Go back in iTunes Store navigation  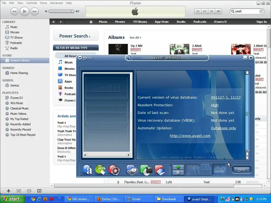pyautogui.click(x=53, y=22)
